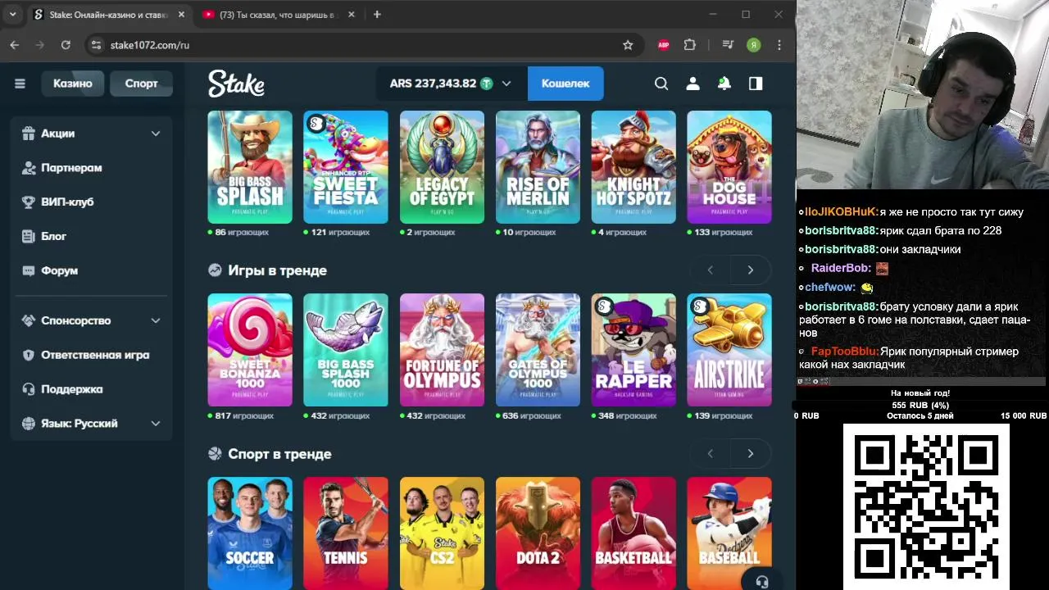This screenshot has height=590, width=1049.
Task: Open the Sweet Fiesta game
Action: tap(346, 167)
